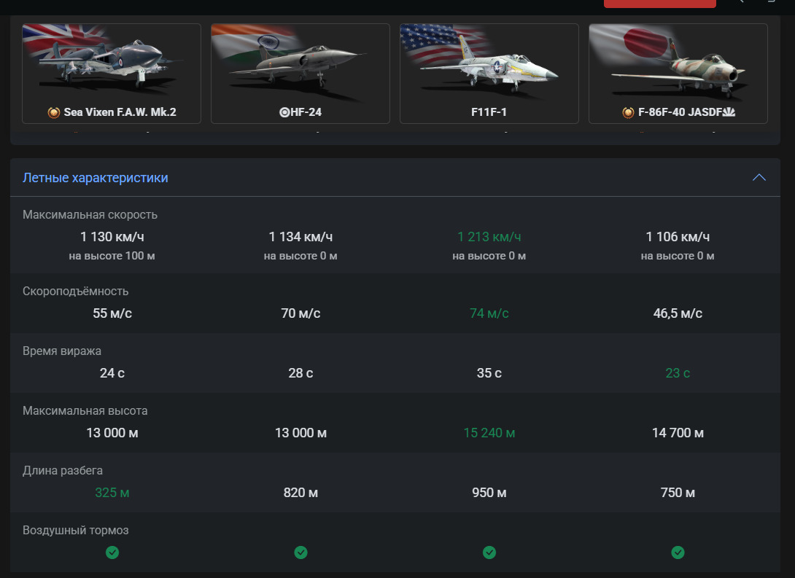Click HF-24's air brake green checkmark
Viewport: 795px width, 578px height.
(300, 552)
